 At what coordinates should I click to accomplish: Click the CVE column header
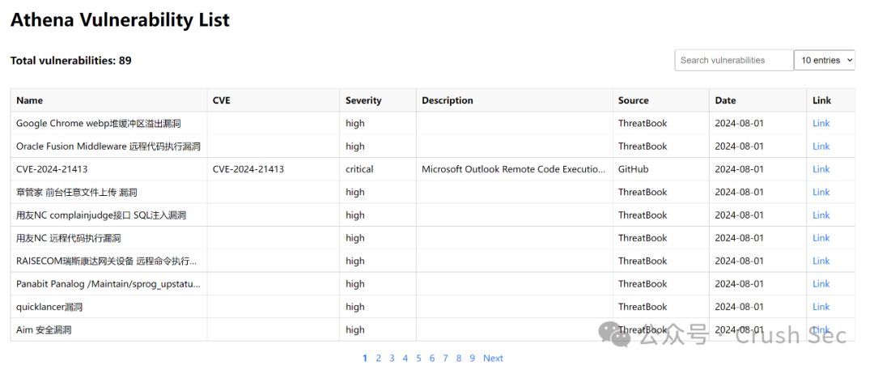[274, 100]
